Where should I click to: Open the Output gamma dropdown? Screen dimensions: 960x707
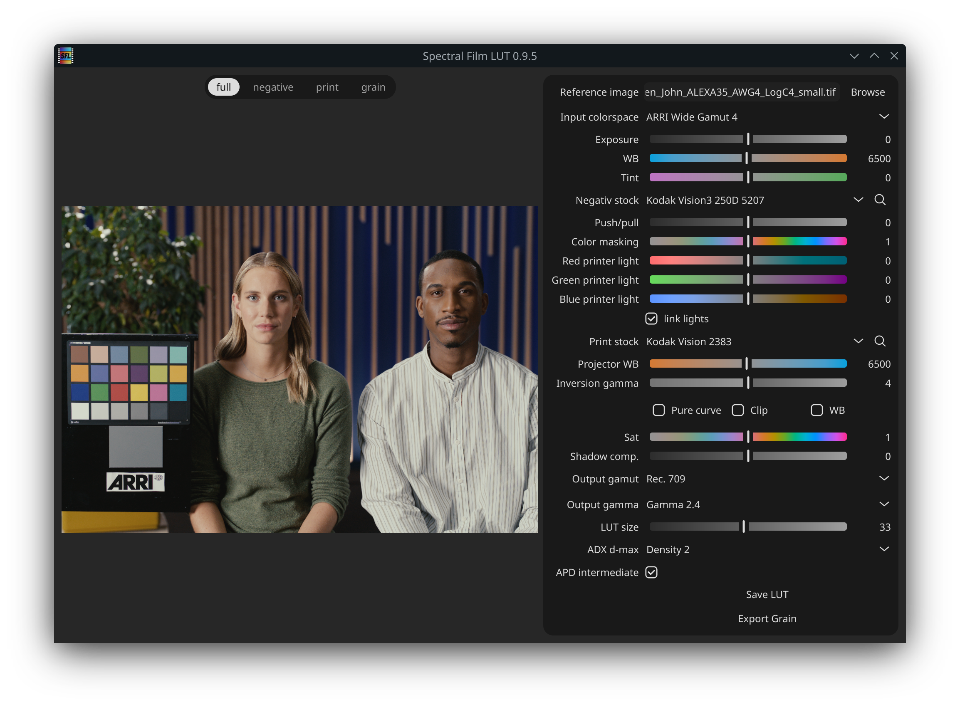pos(767,504)
